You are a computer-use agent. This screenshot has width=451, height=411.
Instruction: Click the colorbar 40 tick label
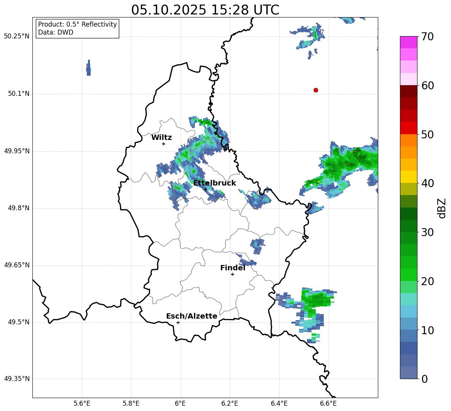pos(427,183)
